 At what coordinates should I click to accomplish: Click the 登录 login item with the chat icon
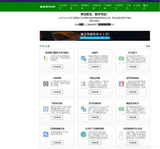coord(145,7)
